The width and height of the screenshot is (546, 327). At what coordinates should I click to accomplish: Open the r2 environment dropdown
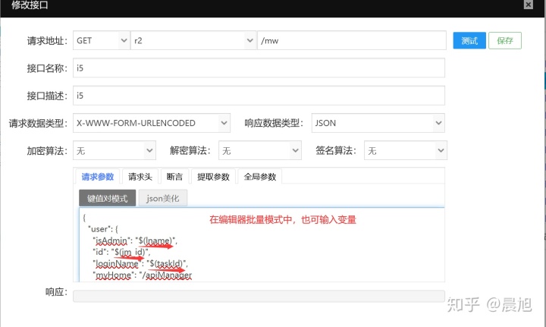[193, 40]
